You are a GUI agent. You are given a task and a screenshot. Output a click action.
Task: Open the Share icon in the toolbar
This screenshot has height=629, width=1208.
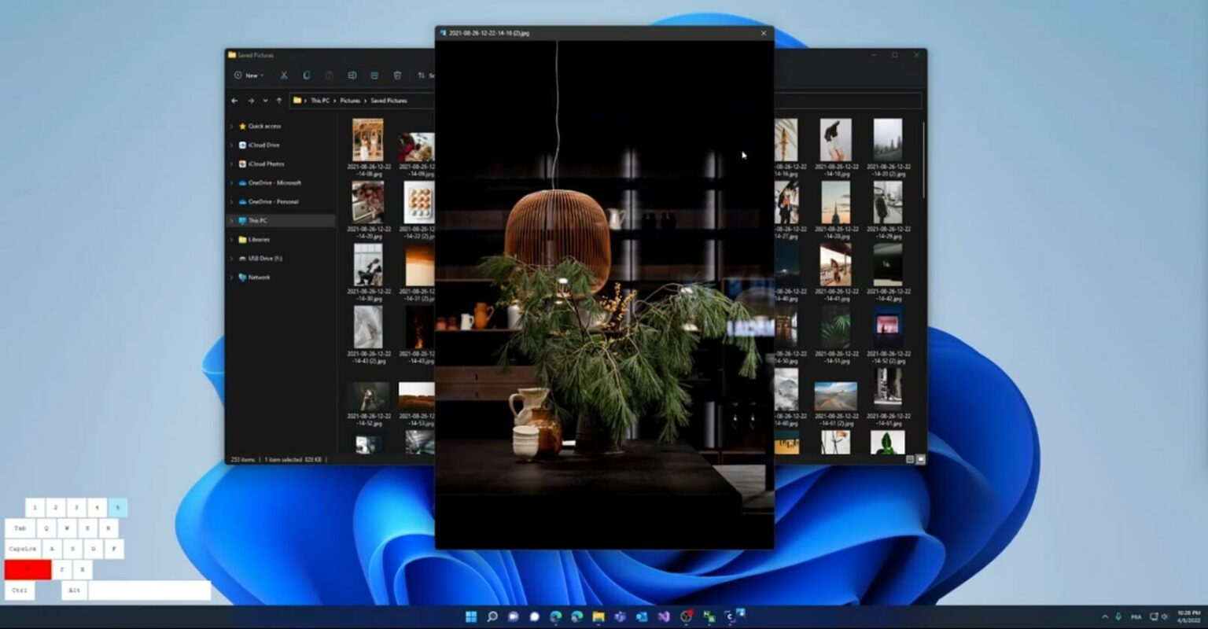click(376, 75)
